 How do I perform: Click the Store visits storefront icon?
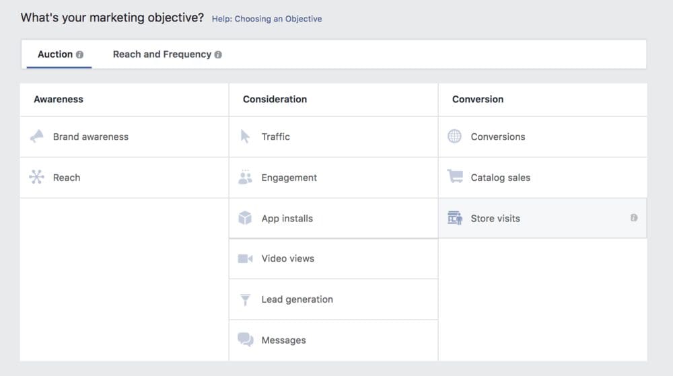[x=455, y=218]
